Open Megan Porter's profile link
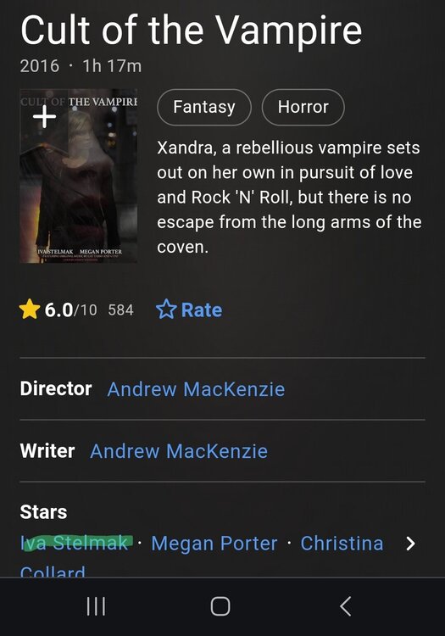 (214, 543)
